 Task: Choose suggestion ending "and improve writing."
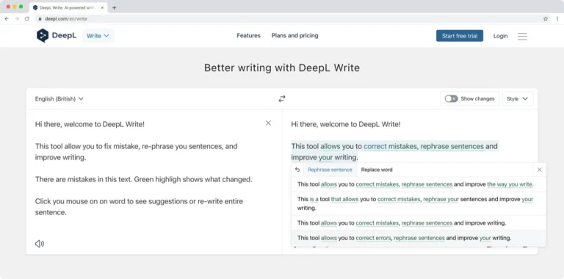coord(419,223)
